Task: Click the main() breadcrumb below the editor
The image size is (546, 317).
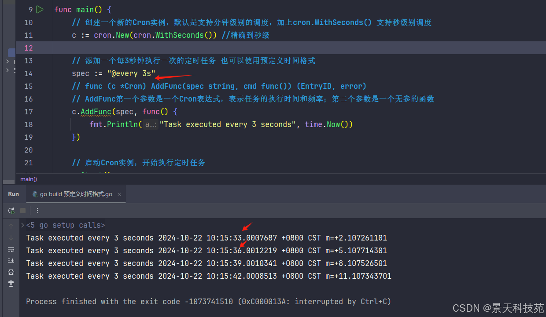Action: click(x=29, y=179)
